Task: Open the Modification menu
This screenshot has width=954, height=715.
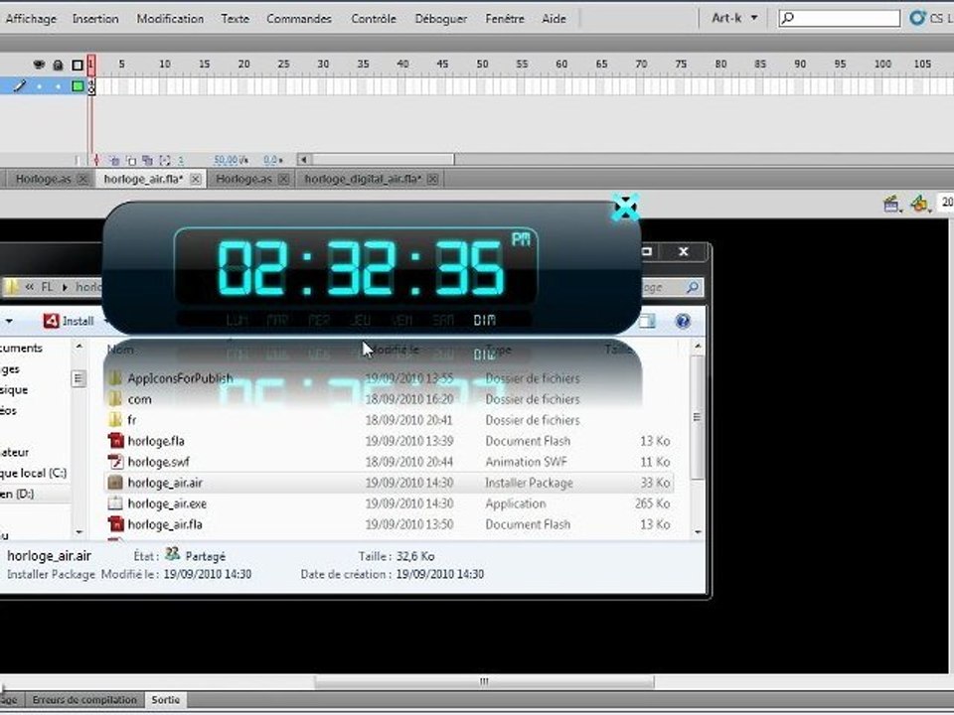Action: [x=170, y=19]
